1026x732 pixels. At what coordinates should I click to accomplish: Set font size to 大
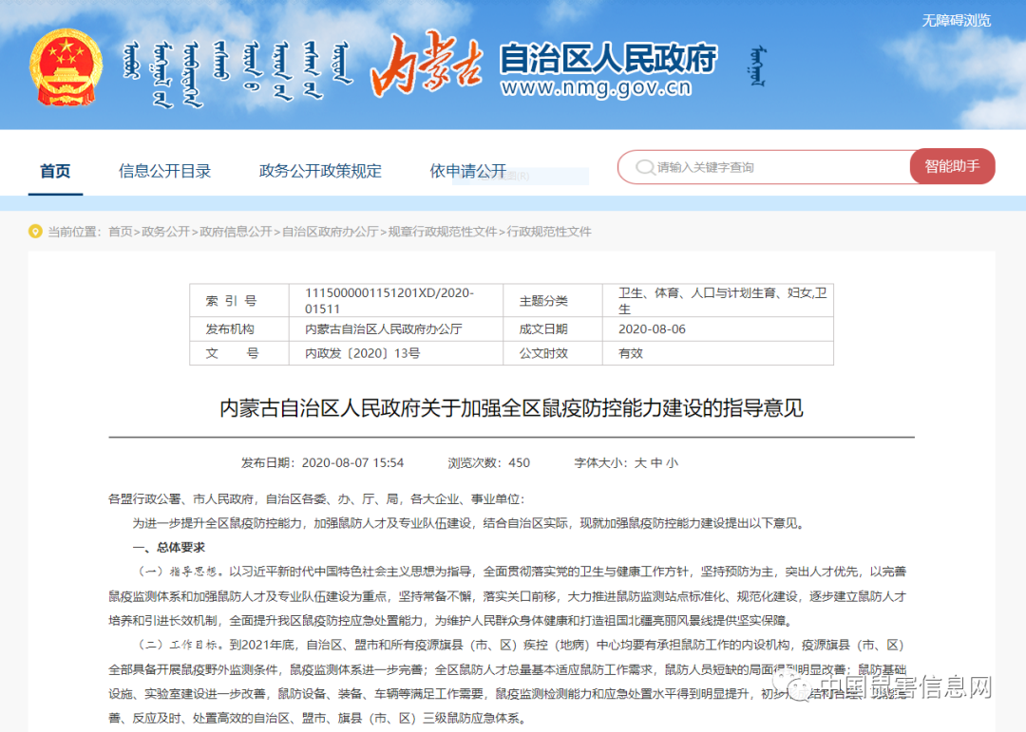pyautogui.click(x=640, y=463)
